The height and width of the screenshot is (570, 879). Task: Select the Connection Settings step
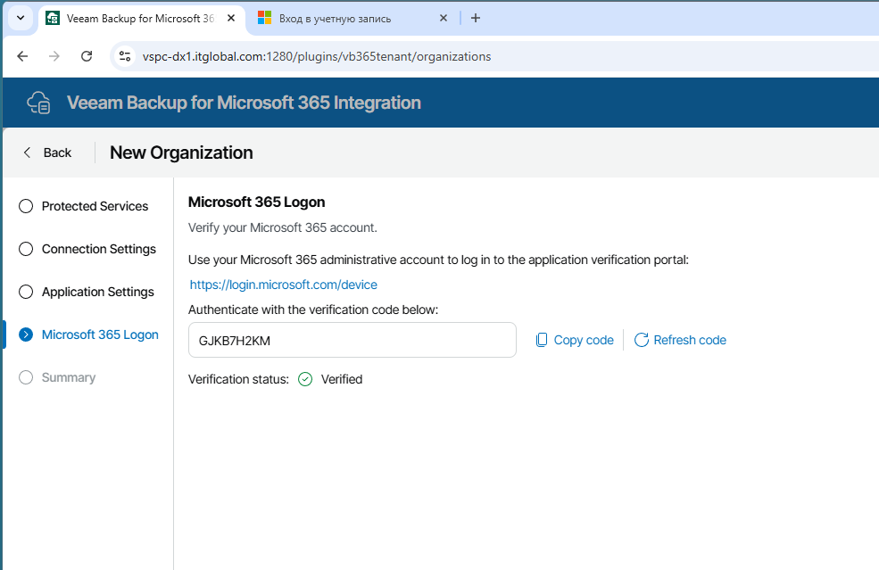pyautogui.click(x=87, y=249)
